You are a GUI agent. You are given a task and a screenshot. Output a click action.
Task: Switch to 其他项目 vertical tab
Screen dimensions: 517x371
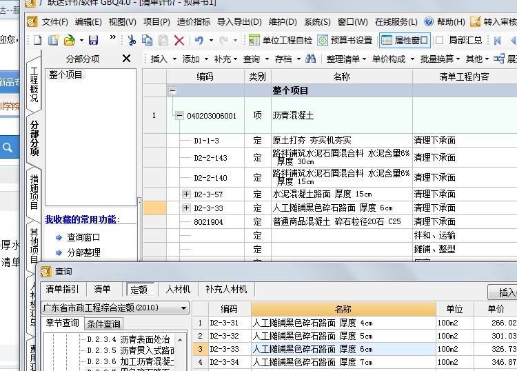(x=34, y=245)
